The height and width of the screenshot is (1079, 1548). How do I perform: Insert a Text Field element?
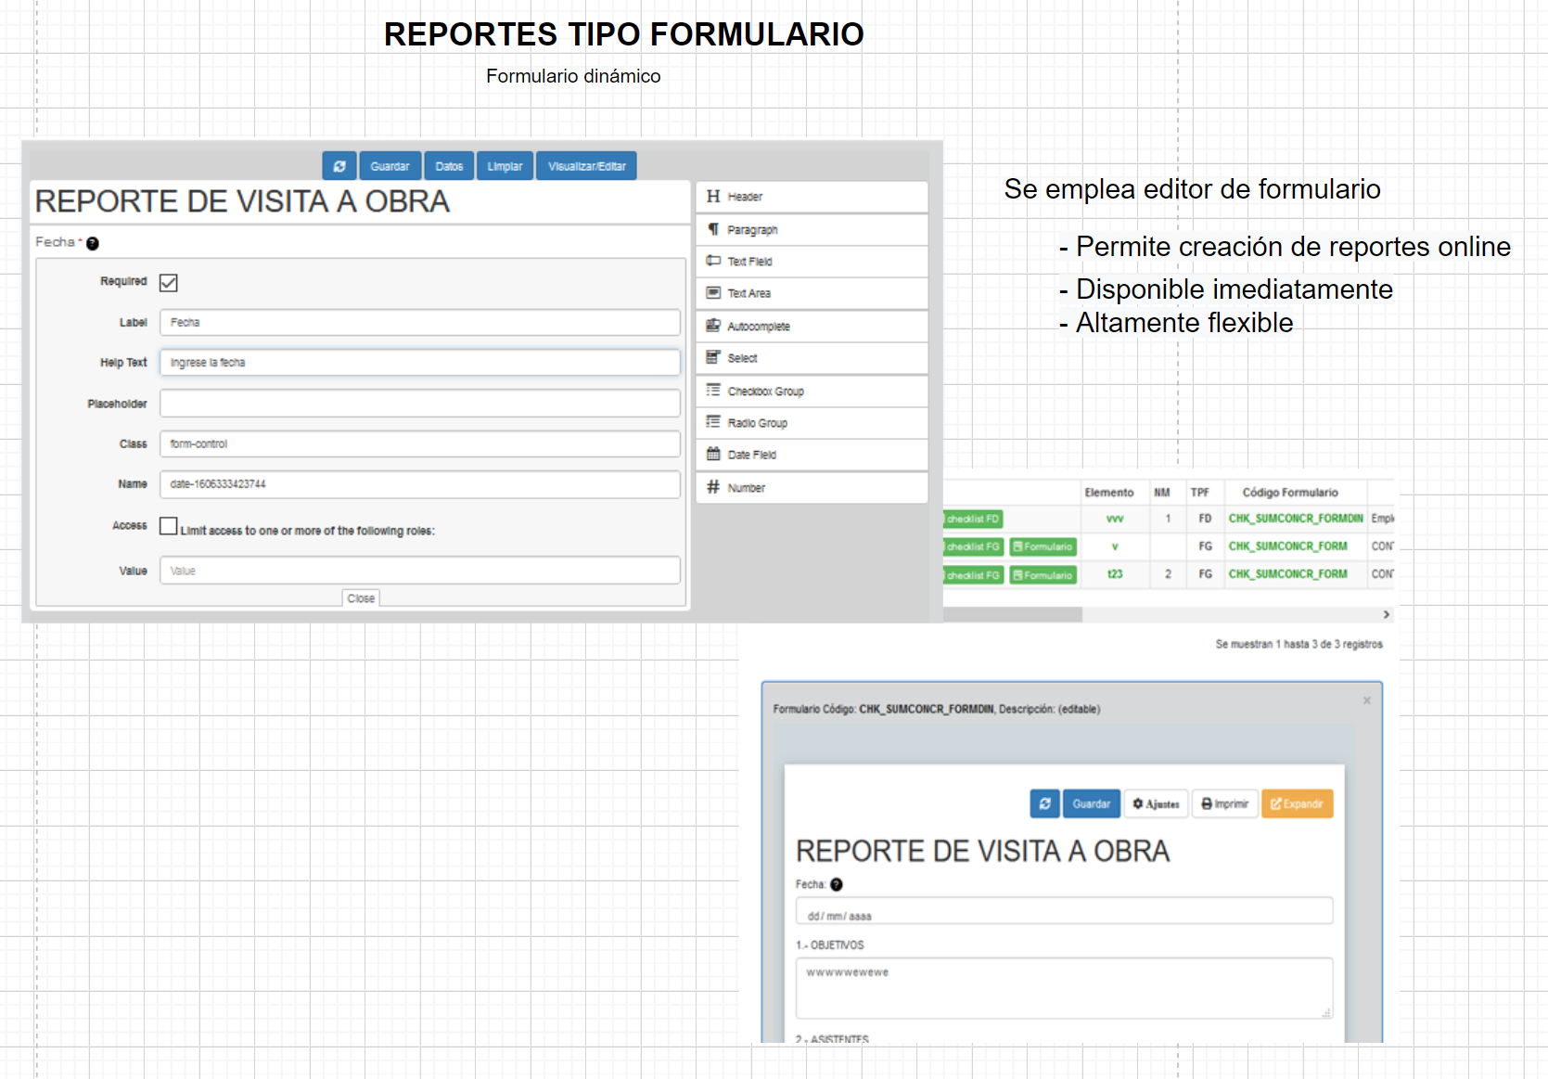click(812, 262)
